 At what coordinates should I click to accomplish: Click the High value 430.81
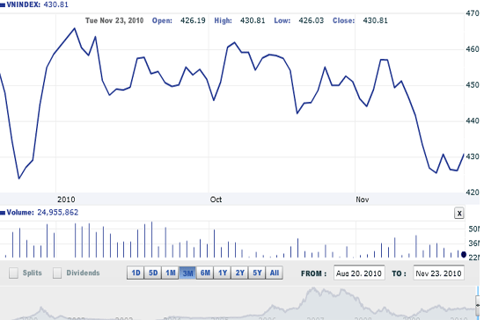click(x=253, y=20)
